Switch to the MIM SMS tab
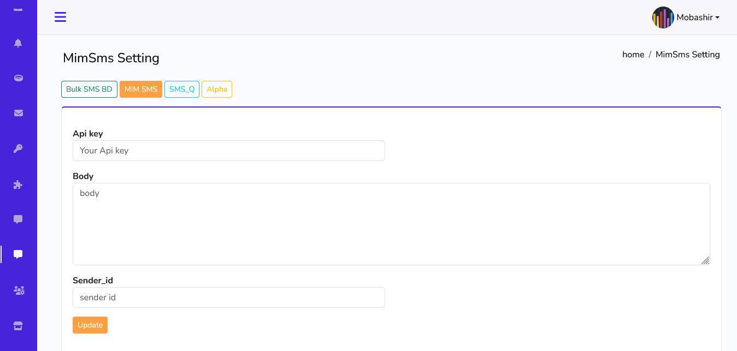 [x=140, y=89]
